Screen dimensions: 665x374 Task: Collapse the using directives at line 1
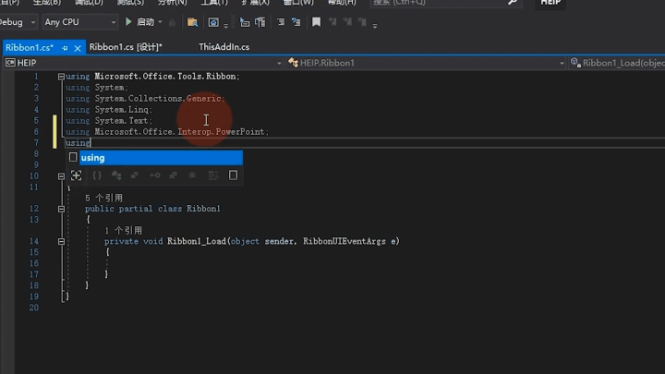tap(61, 77)
